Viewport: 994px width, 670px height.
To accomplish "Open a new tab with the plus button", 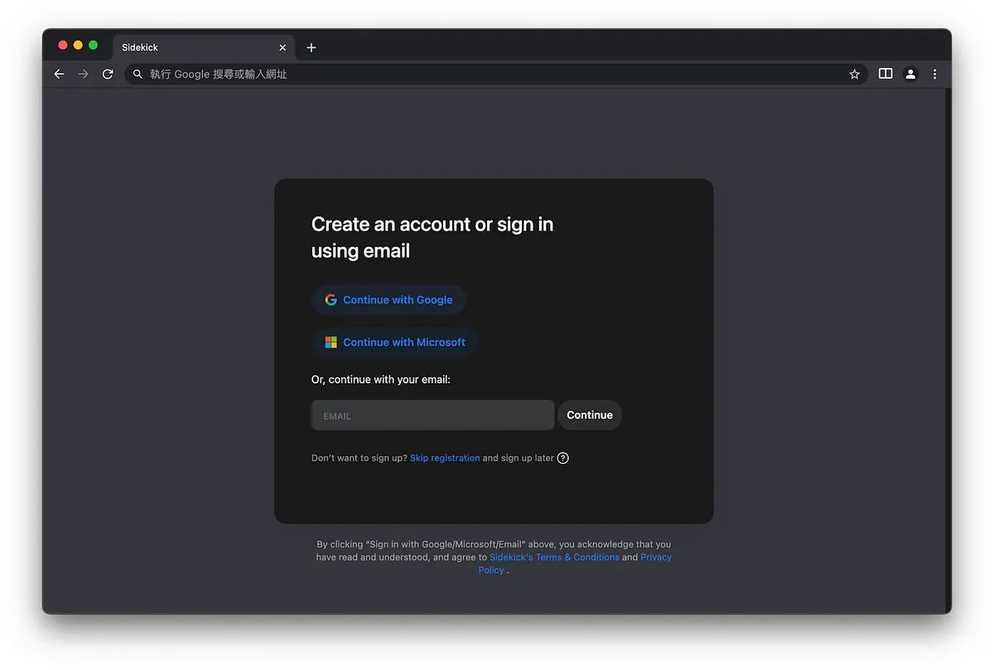I will click(x=311, y=48).
